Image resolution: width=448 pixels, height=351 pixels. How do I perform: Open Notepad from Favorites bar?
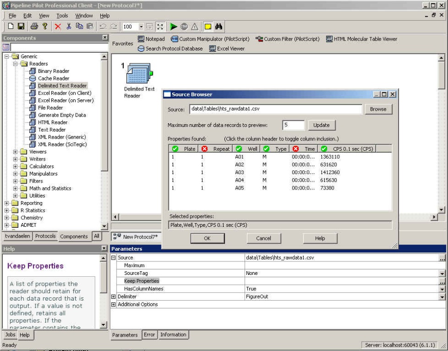[151, 39]
